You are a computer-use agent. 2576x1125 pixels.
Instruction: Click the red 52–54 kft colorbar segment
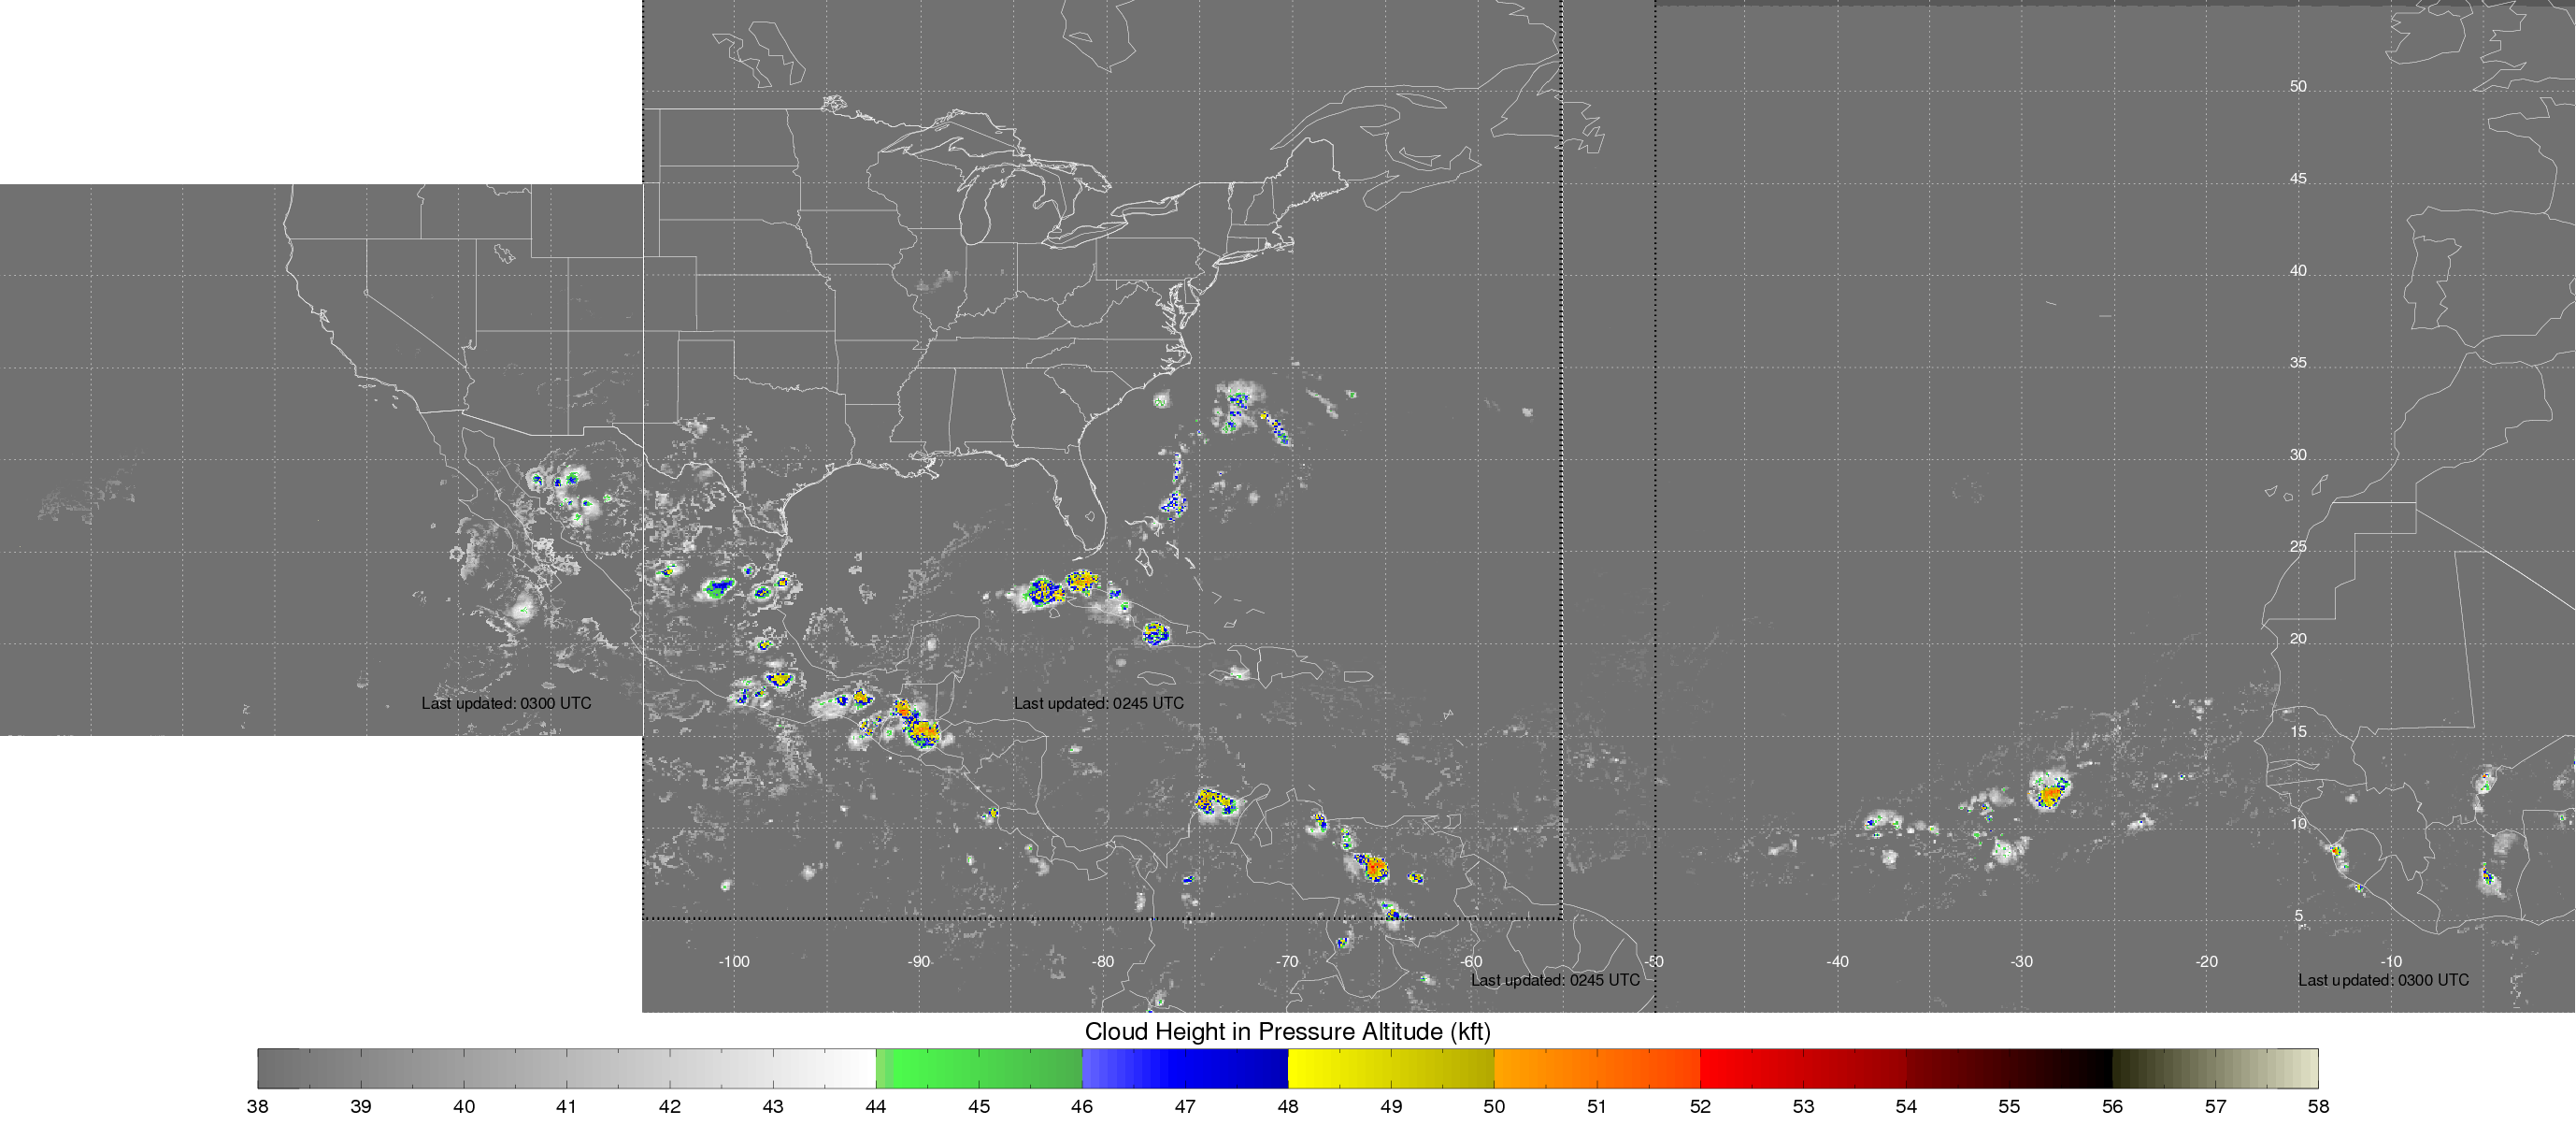coord(1802,1068)
